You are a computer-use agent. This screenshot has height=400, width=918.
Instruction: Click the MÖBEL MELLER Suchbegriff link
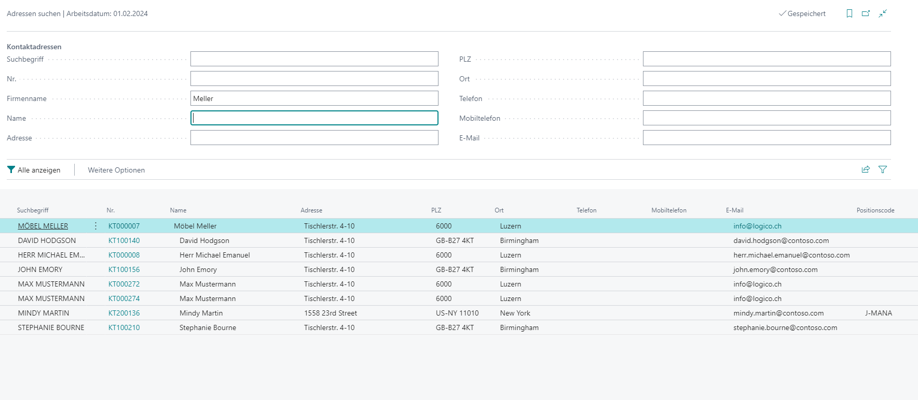tap(43, 226)
